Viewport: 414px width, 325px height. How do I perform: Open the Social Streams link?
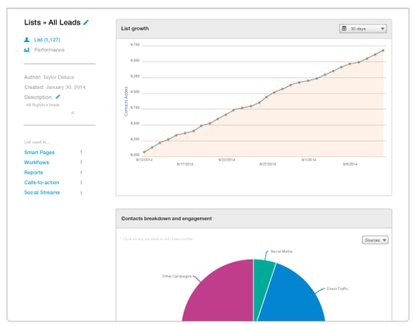click(x=41, y=193)
